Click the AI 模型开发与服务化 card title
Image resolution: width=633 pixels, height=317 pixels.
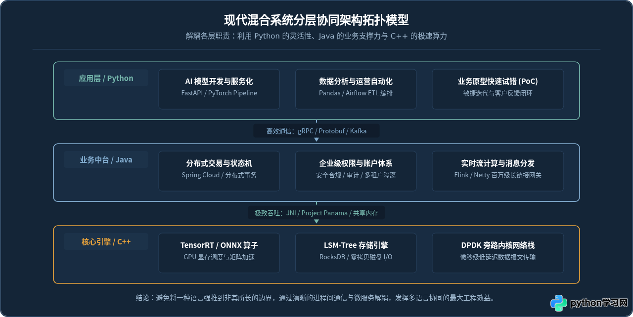coord(219,81)
